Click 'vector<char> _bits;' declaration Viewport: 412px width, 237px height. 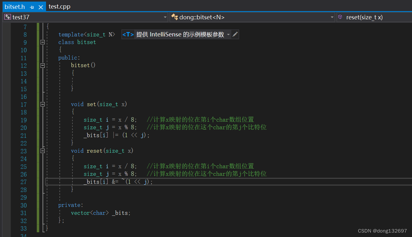tap(101, 213)
